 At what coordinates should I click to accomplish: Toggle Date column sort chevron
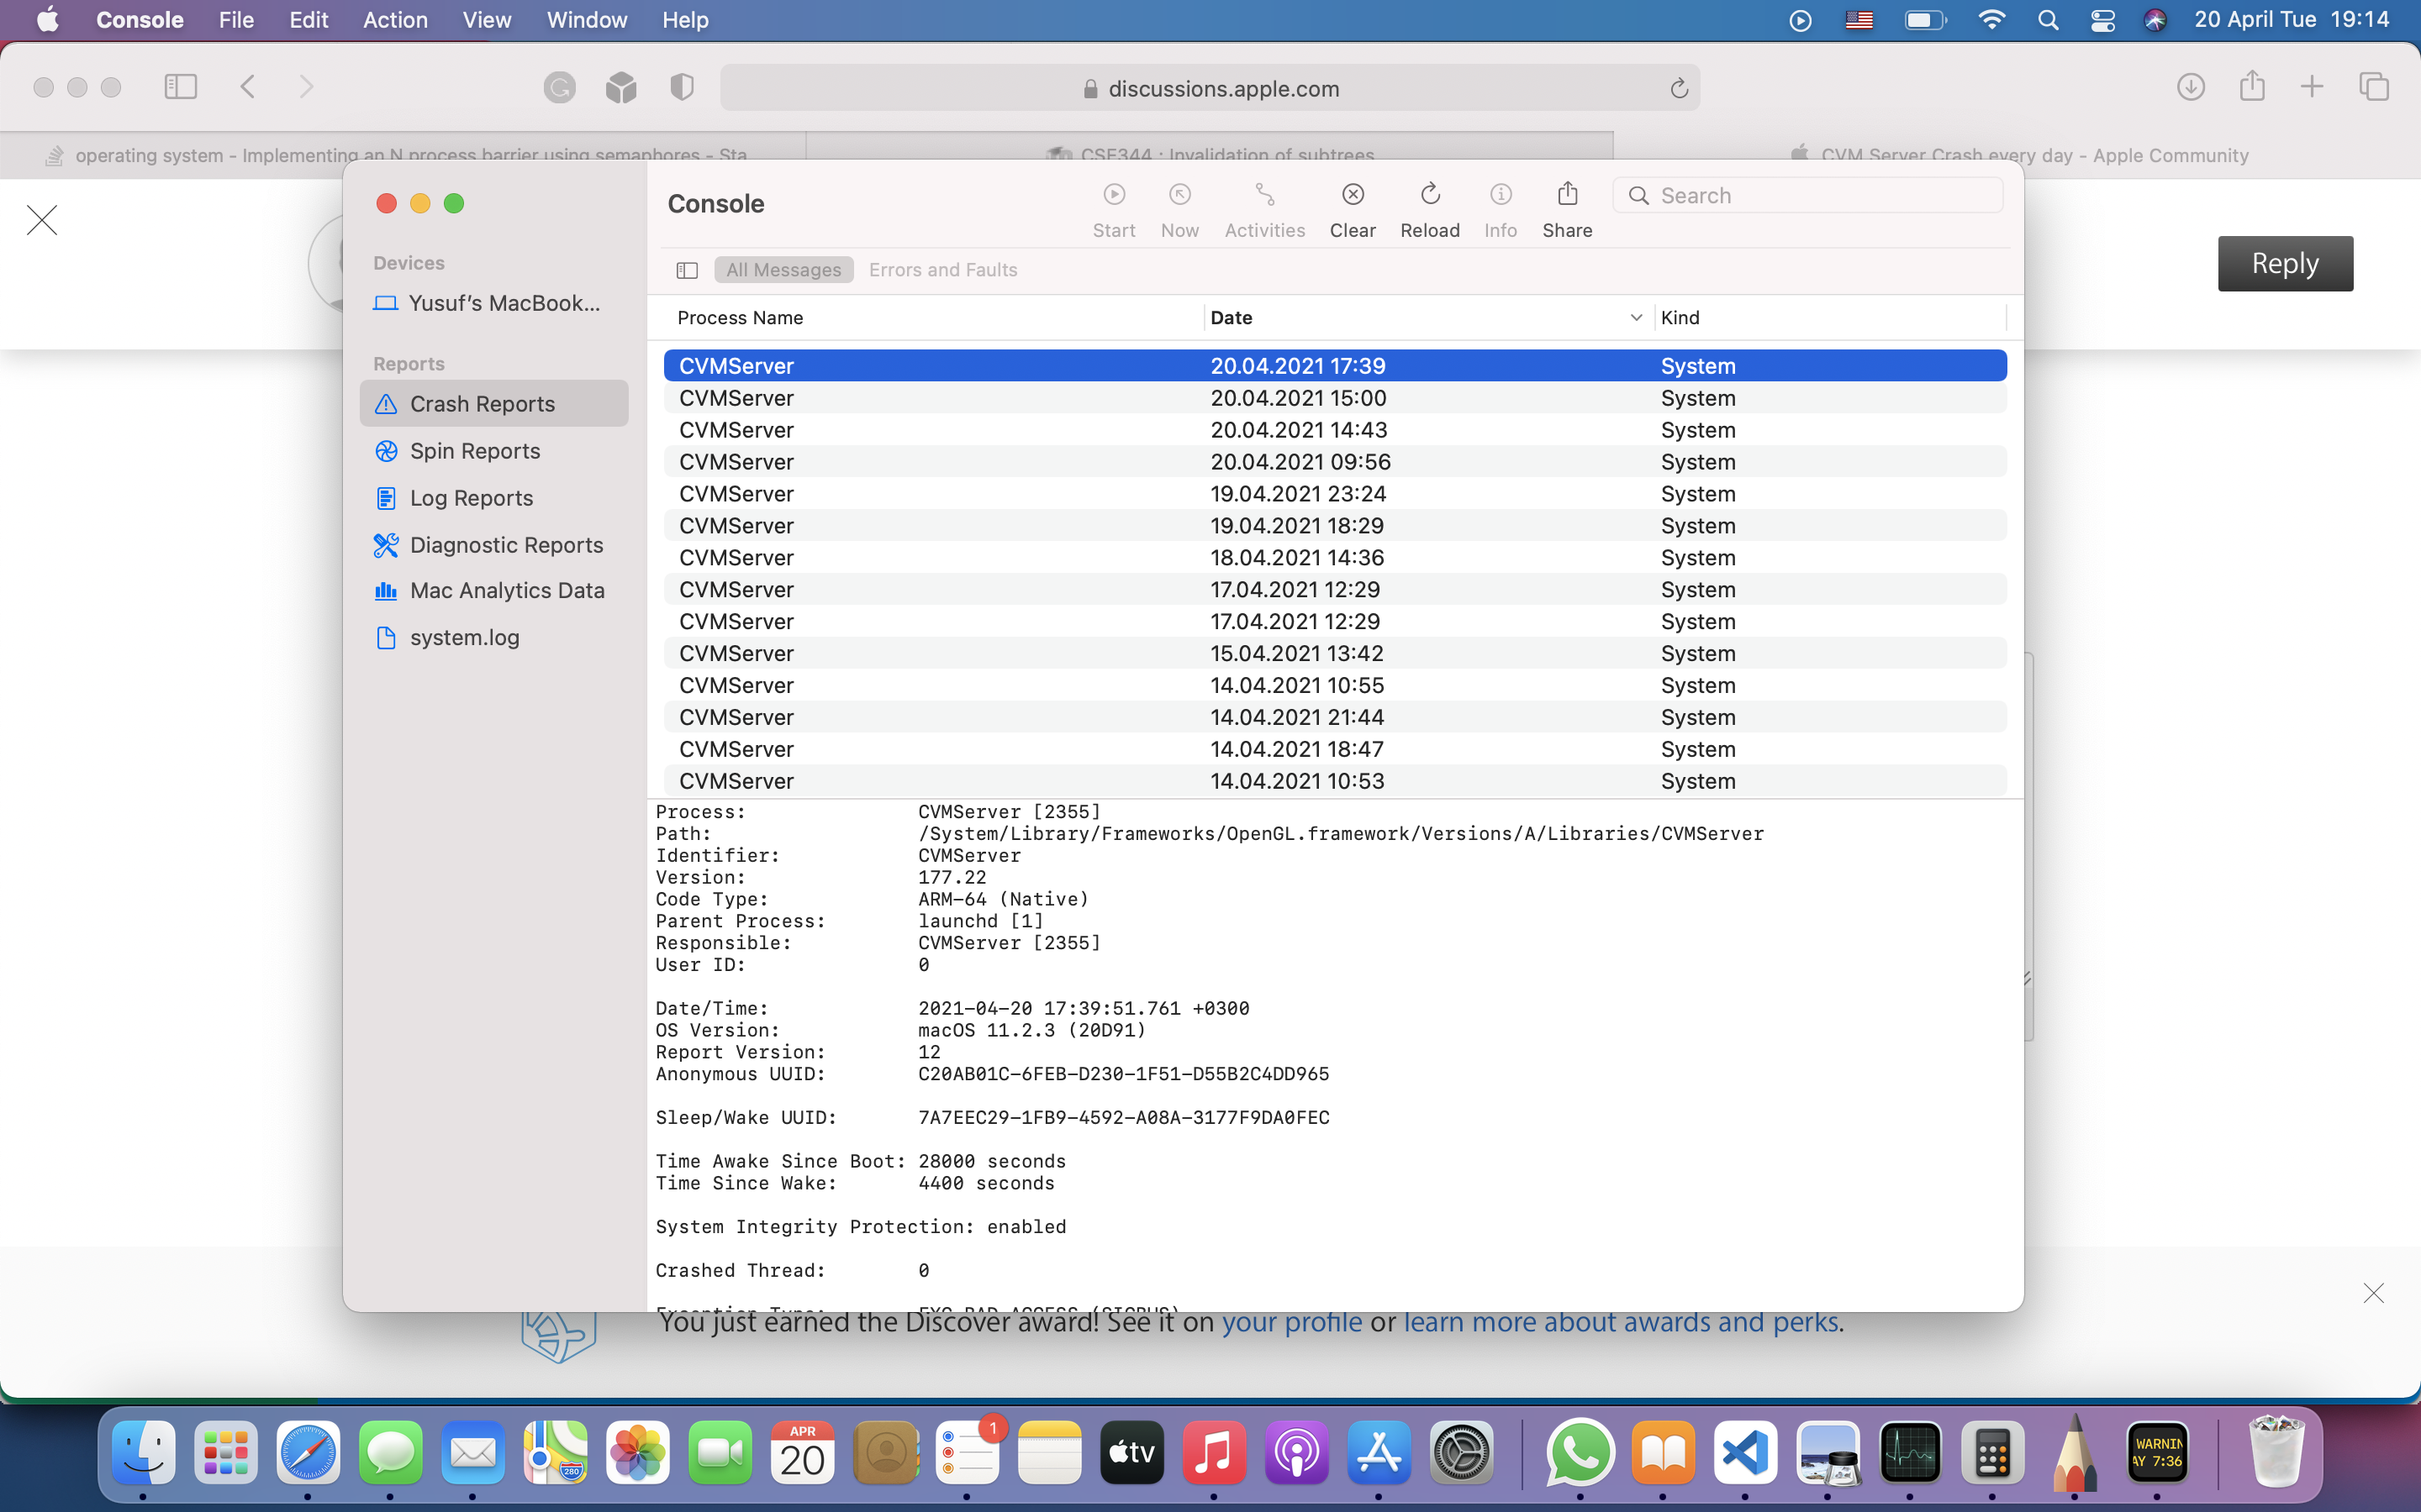click(x=1636, y=318)
